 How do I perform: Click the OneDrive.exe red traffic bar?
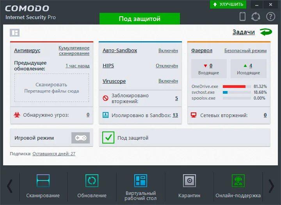coord(237,86)
